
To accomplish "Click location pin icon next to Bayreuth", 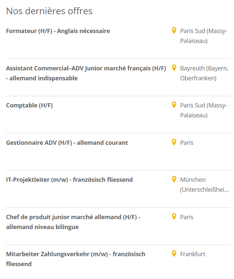I will 174,68.
